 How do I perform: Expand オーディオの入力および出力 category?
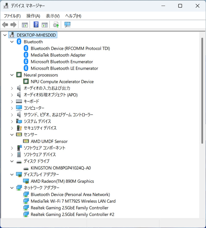[12, 88]
